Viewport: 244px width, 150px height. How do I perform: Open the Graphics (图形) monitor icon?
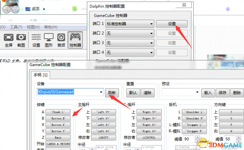pos(49,40)
